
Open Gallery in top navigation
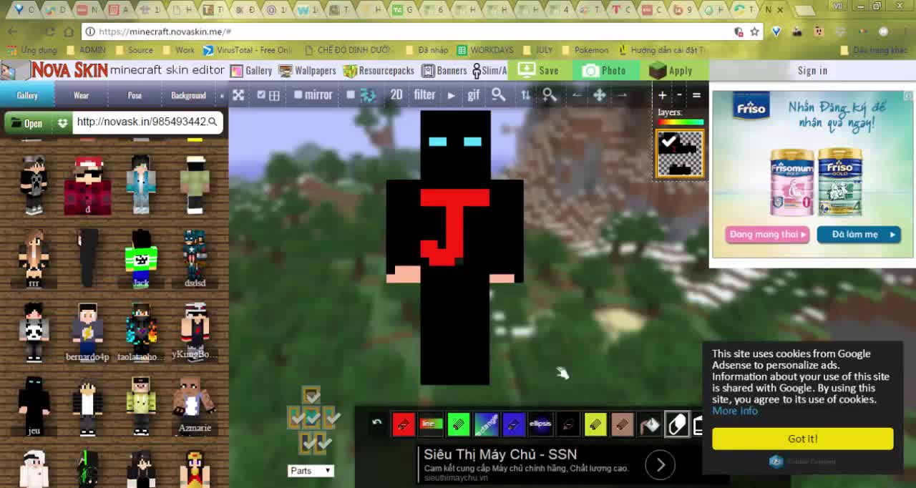[x=251, y=70]
